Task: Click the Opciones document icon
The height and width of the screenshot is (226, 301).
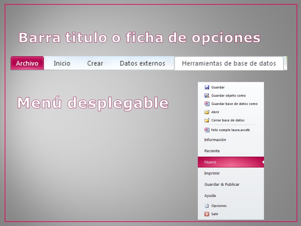Action: point(207,206)
